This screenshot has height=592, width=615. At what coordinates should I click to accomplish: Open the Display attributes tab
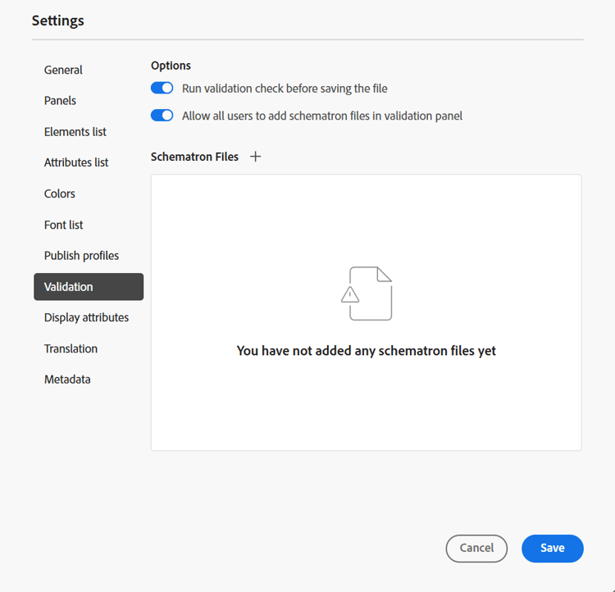(x=86, y=317)
